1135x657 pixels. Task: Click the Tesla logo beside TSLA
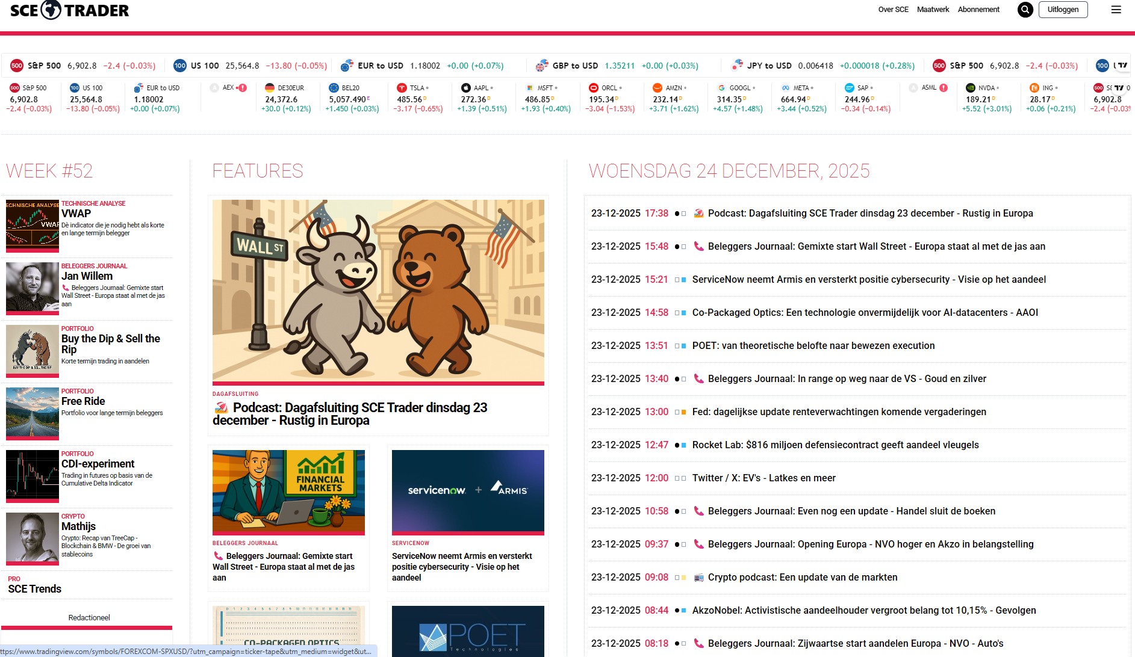402,88
